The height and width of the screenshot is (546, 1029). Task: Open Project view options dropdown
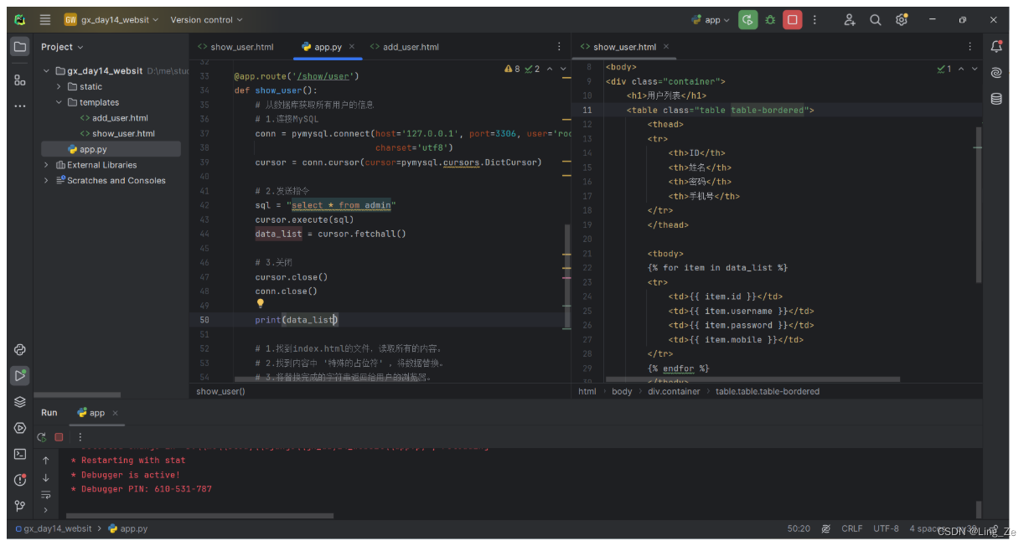point(62,47)
